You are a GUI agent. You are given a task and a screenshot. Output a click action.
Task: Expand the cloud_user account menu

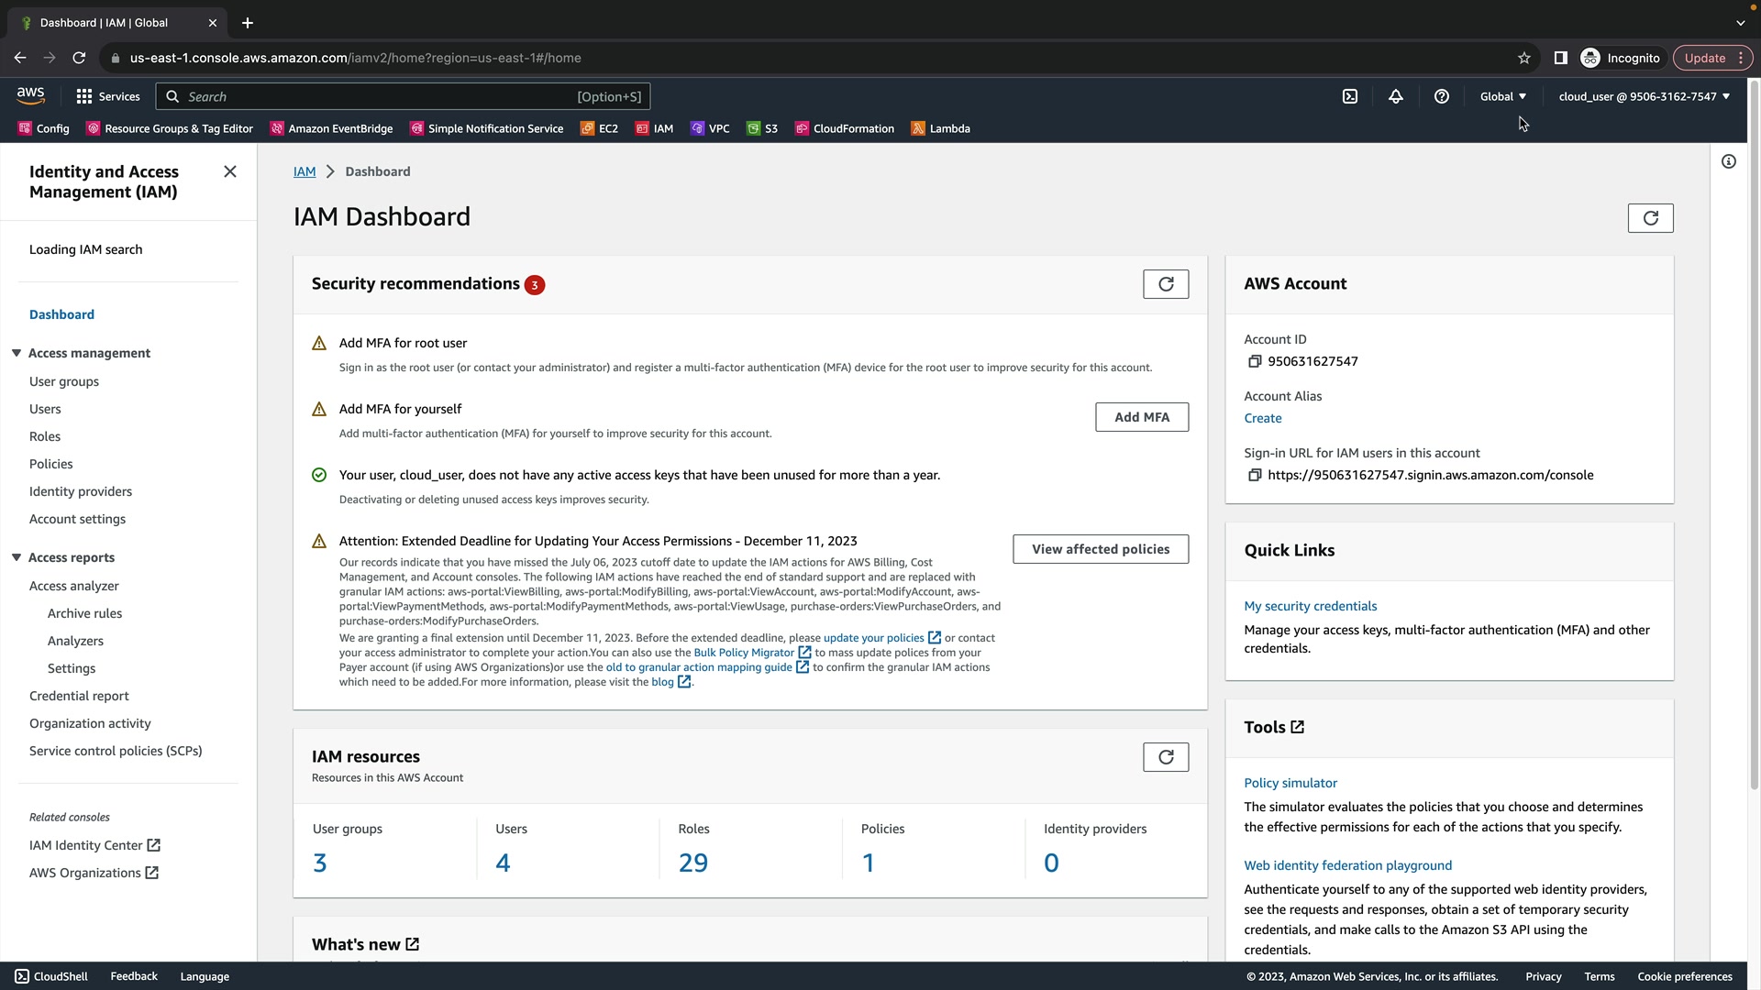coord(1644,96)
